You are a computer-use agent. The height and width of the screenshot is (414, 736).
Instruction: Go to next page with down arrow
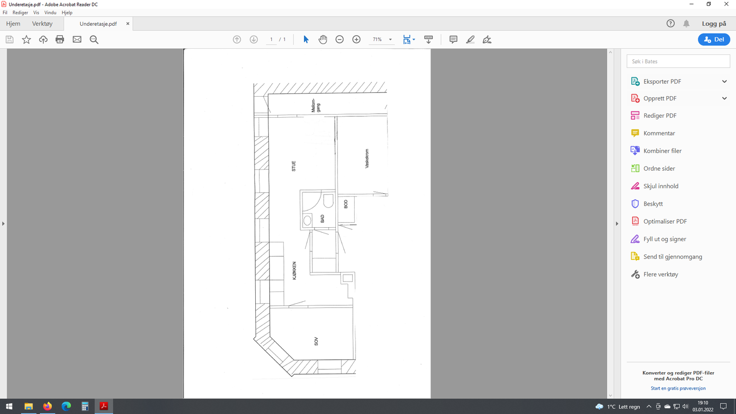[x=253, y=40]
